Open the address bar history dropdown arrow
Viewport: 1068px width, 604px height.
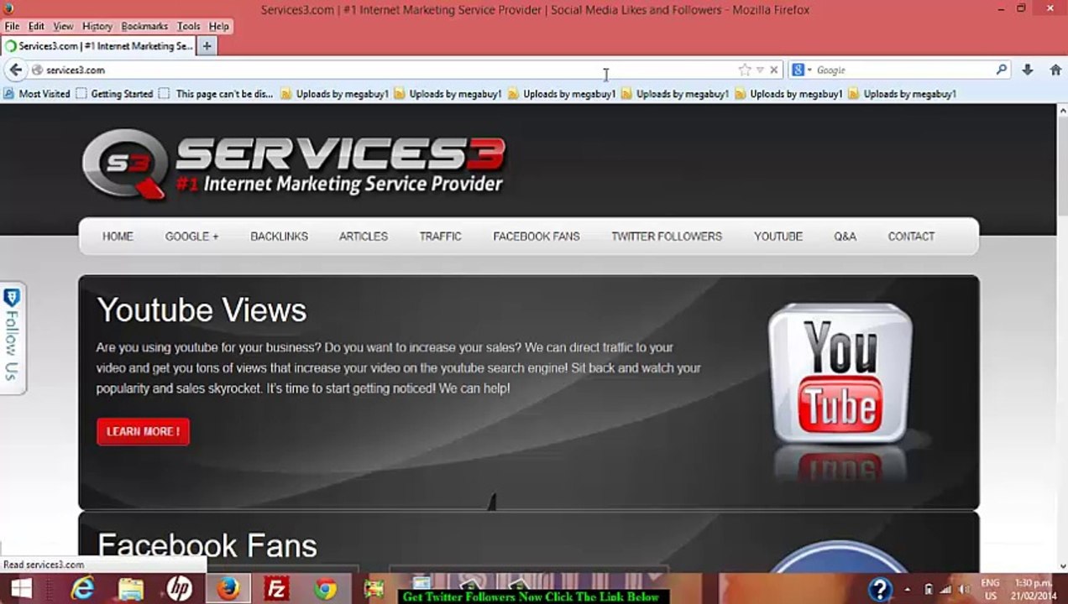click(x=760, y=70)
